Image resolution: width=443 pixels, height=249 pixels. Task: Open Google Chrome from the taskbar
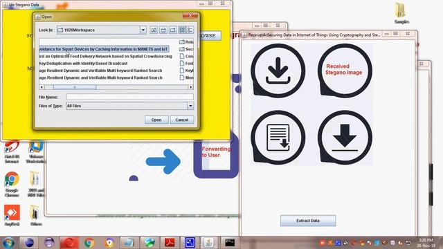[x=89, y=243]
